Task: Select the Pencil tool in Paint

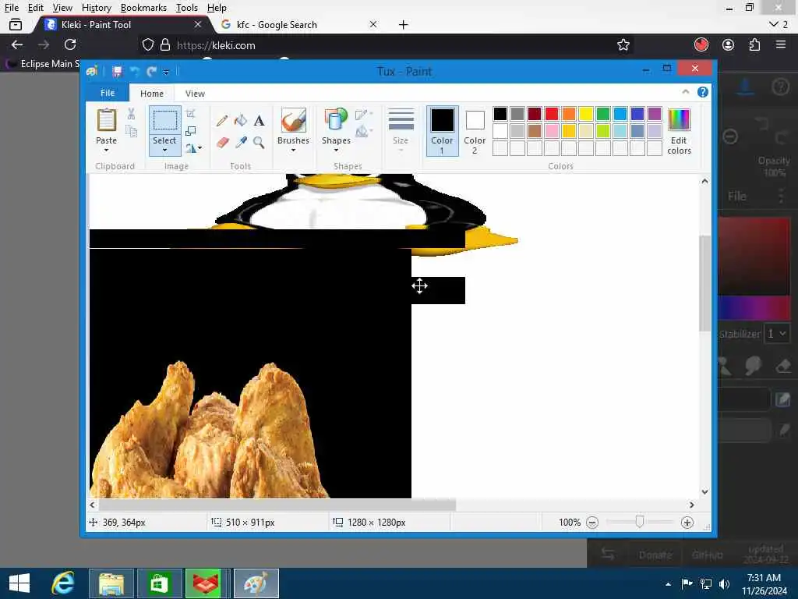Action: (x=222, y=121)
